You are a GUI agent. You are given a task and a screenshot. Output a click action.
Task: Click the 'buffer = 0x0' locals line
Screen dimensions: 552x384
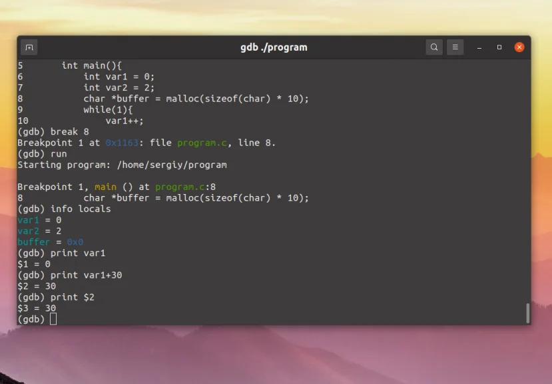51,242
